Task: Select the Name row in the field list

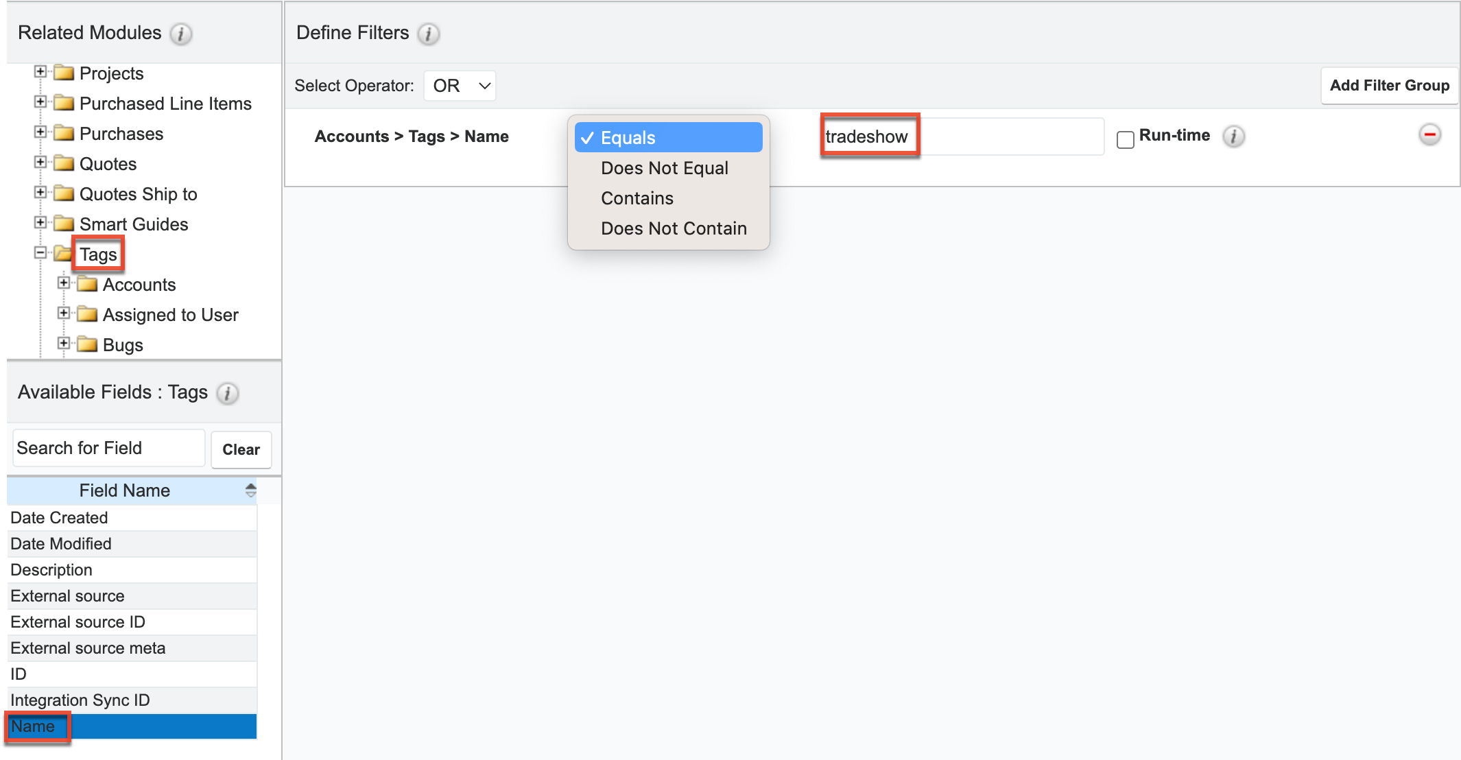Action: pyautogui.click(x=36, y=726)
